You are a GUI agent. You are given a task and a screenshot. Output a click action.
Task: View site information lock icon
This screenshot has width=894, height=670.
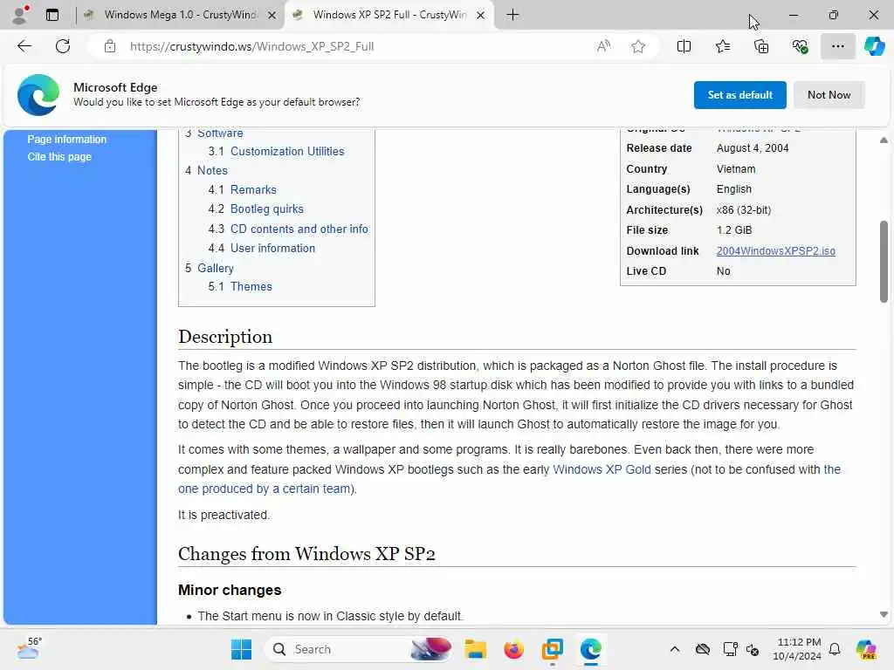click(x=109, y=46)
